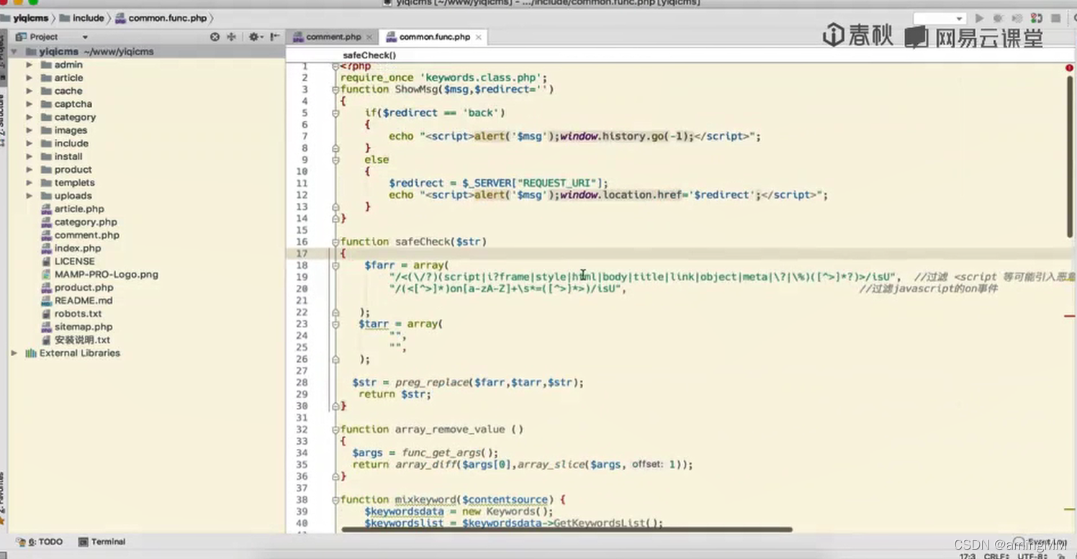The height and width of the screenshot is (559, 1077).
Task: Expand the captcha folder
Action: pos(30,104)
